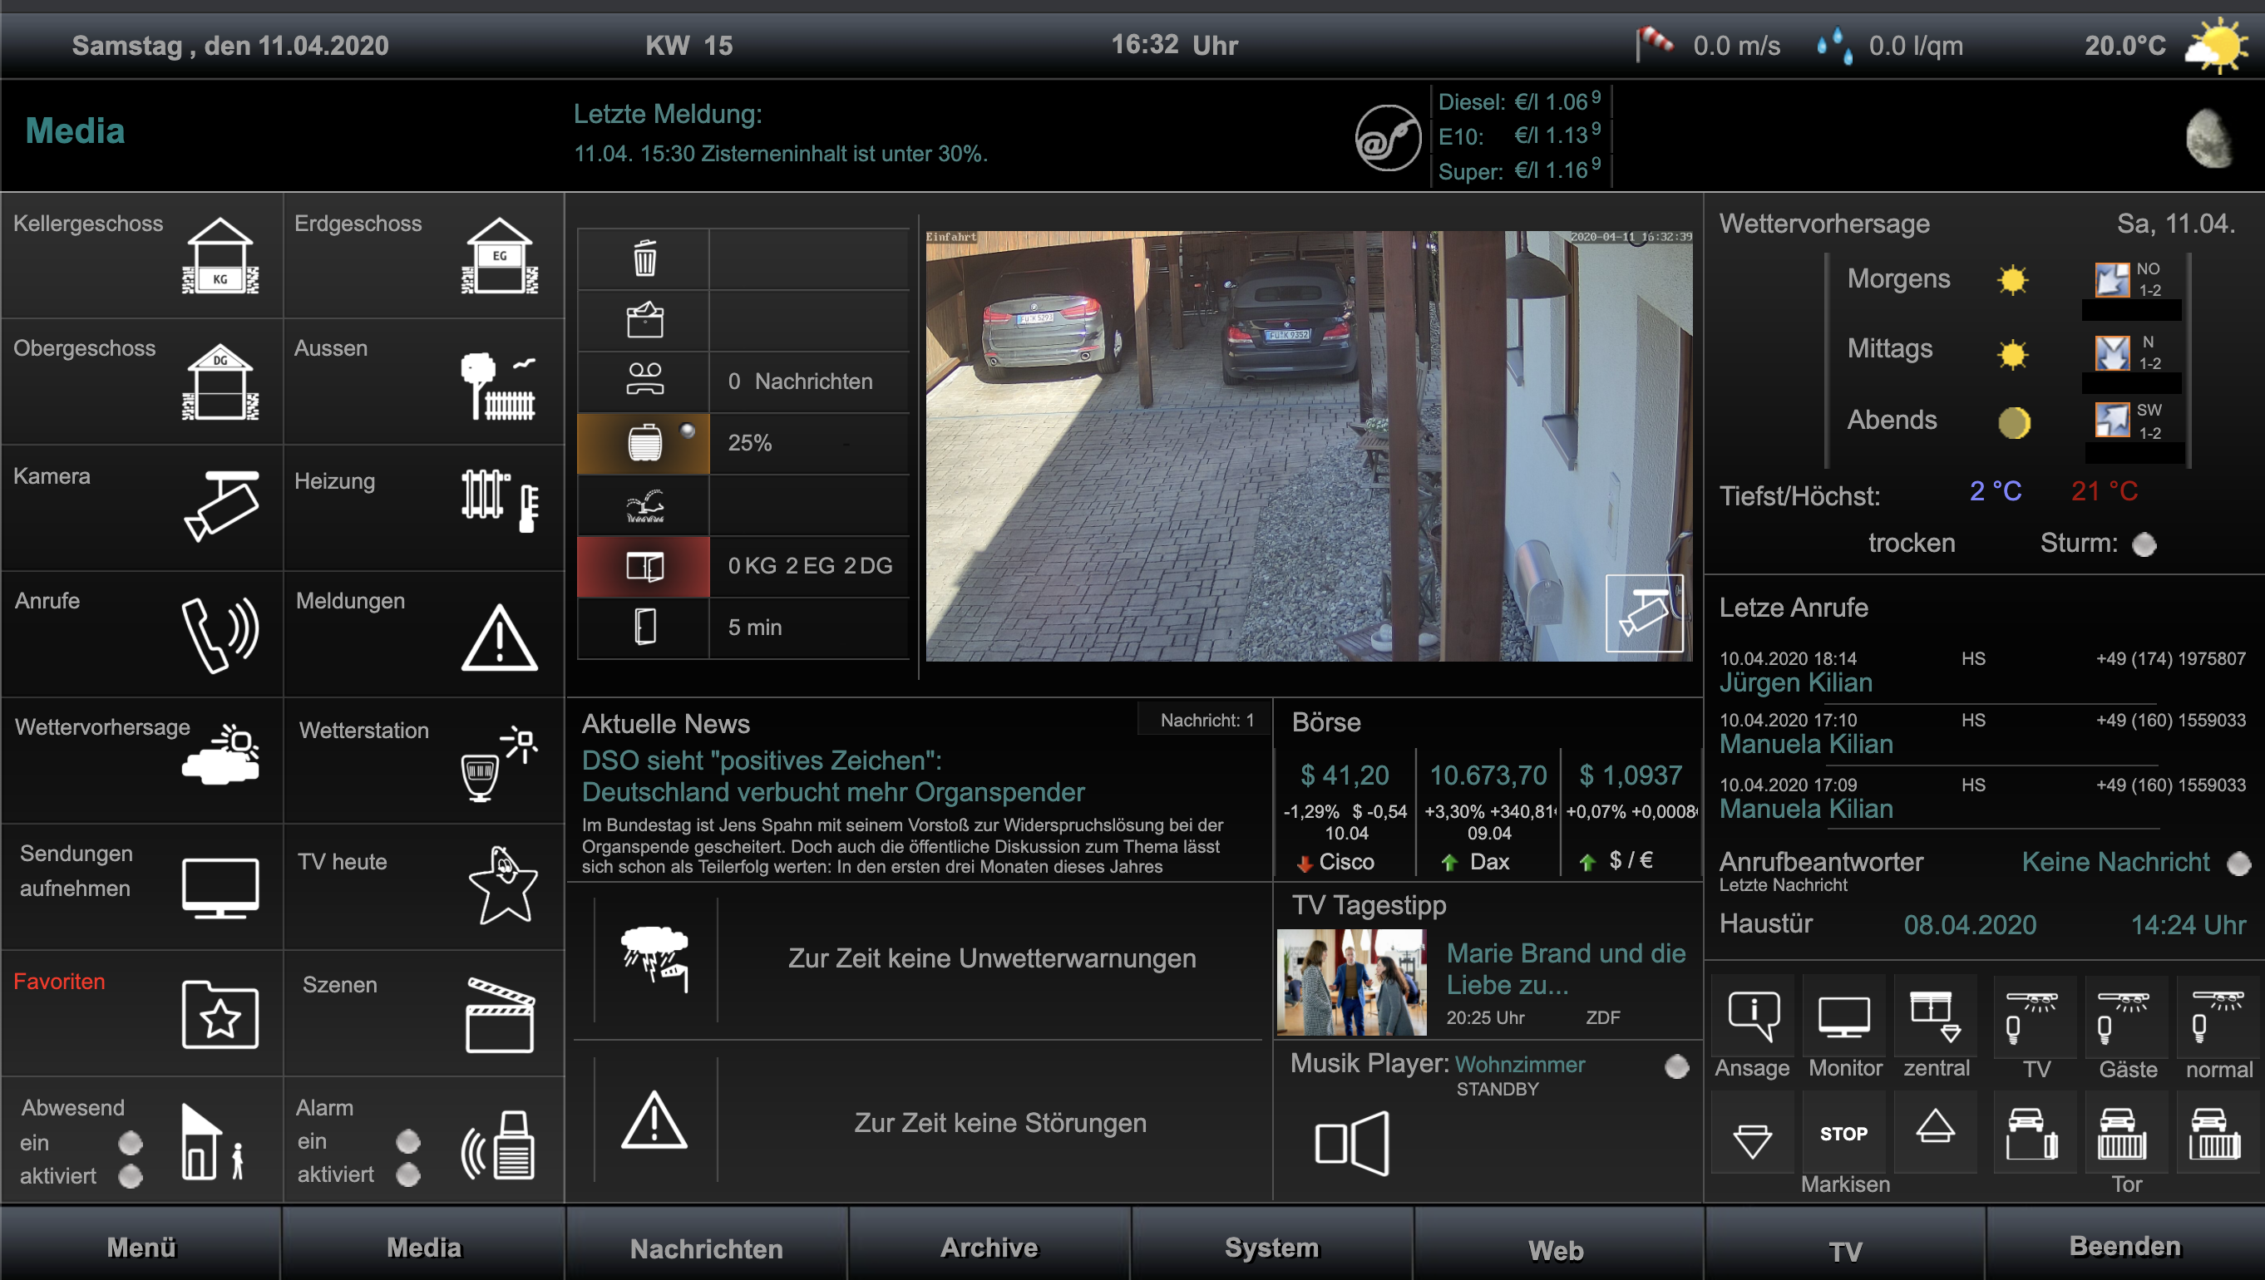Toggle the Musik Player Wohnzimmer status light
The image size is (2265, 1280).
[x=1676, y=1066]
